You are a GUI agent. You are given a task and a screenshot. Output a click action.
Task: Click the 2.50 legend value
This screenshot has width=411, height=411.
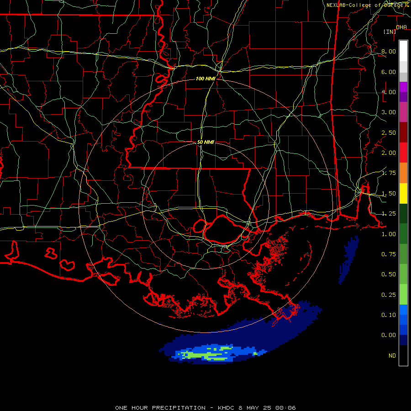[x=389, y=132]
